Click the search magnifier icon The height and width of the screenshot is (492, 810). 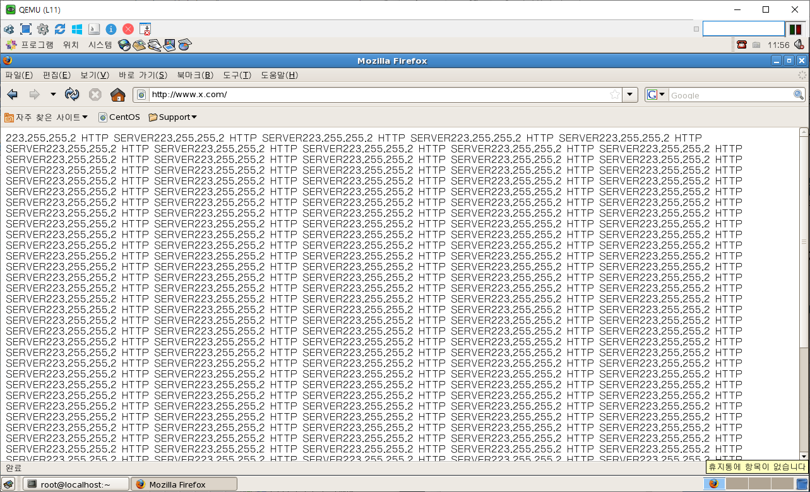(x=799, y=95)
